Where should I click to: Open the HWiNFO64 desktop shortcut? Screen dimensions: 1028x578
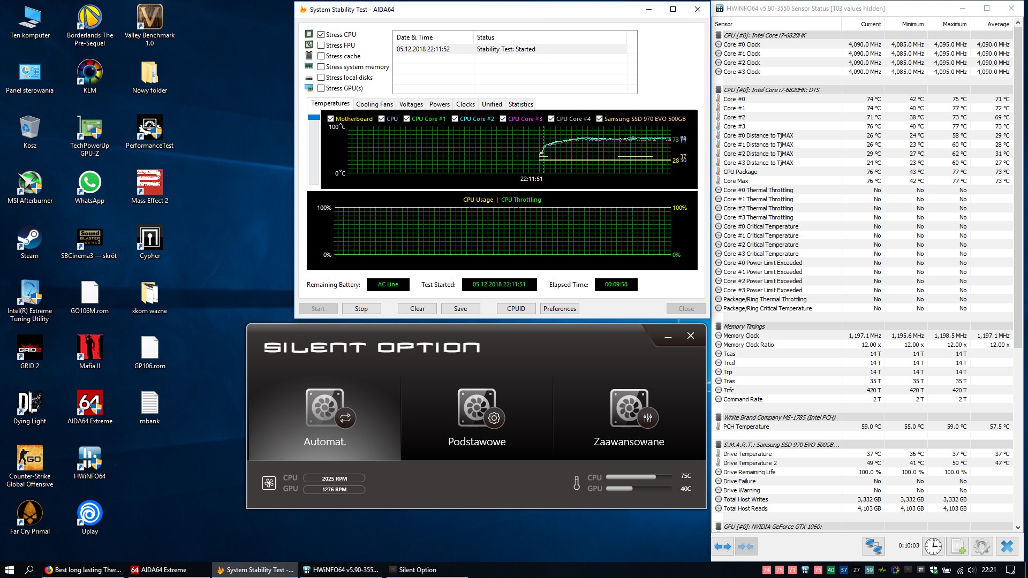[x=89, y=463]
